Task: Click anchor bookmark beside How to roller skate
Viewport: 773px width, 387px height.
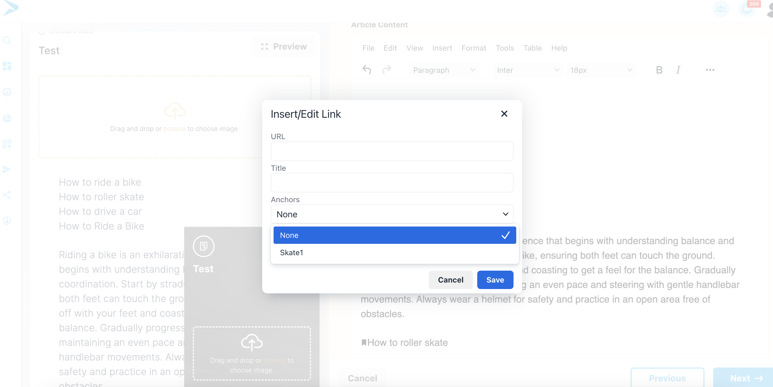Action: pos(364,343)
